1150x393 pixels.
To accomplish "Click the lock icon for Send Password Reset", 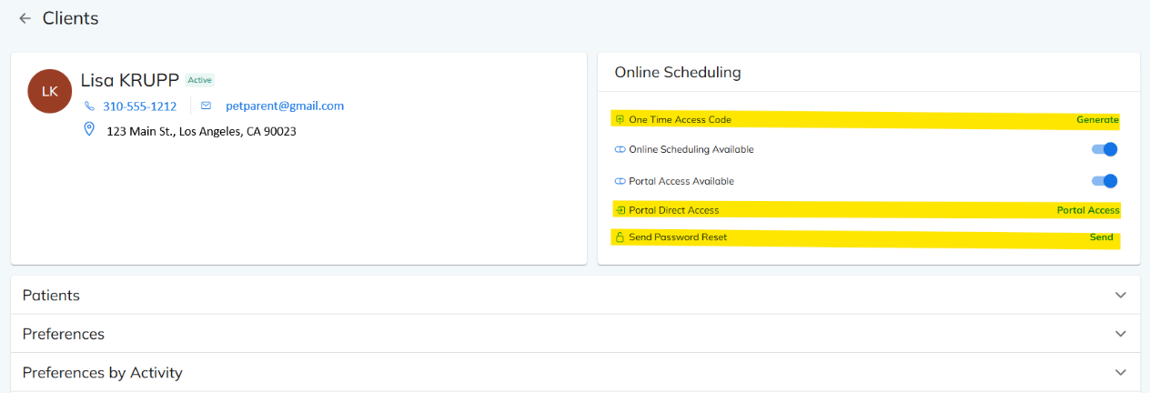I will [620, 237].
